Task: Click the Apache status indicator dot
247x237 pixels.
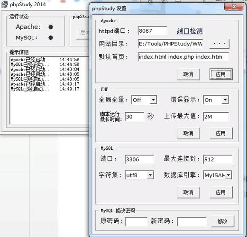Action: tap(51, 27)
